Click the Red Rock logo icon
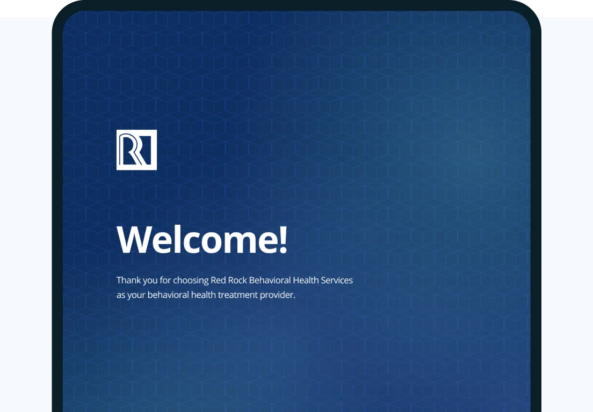Screen dimensions: 593x412 (136, 150)
